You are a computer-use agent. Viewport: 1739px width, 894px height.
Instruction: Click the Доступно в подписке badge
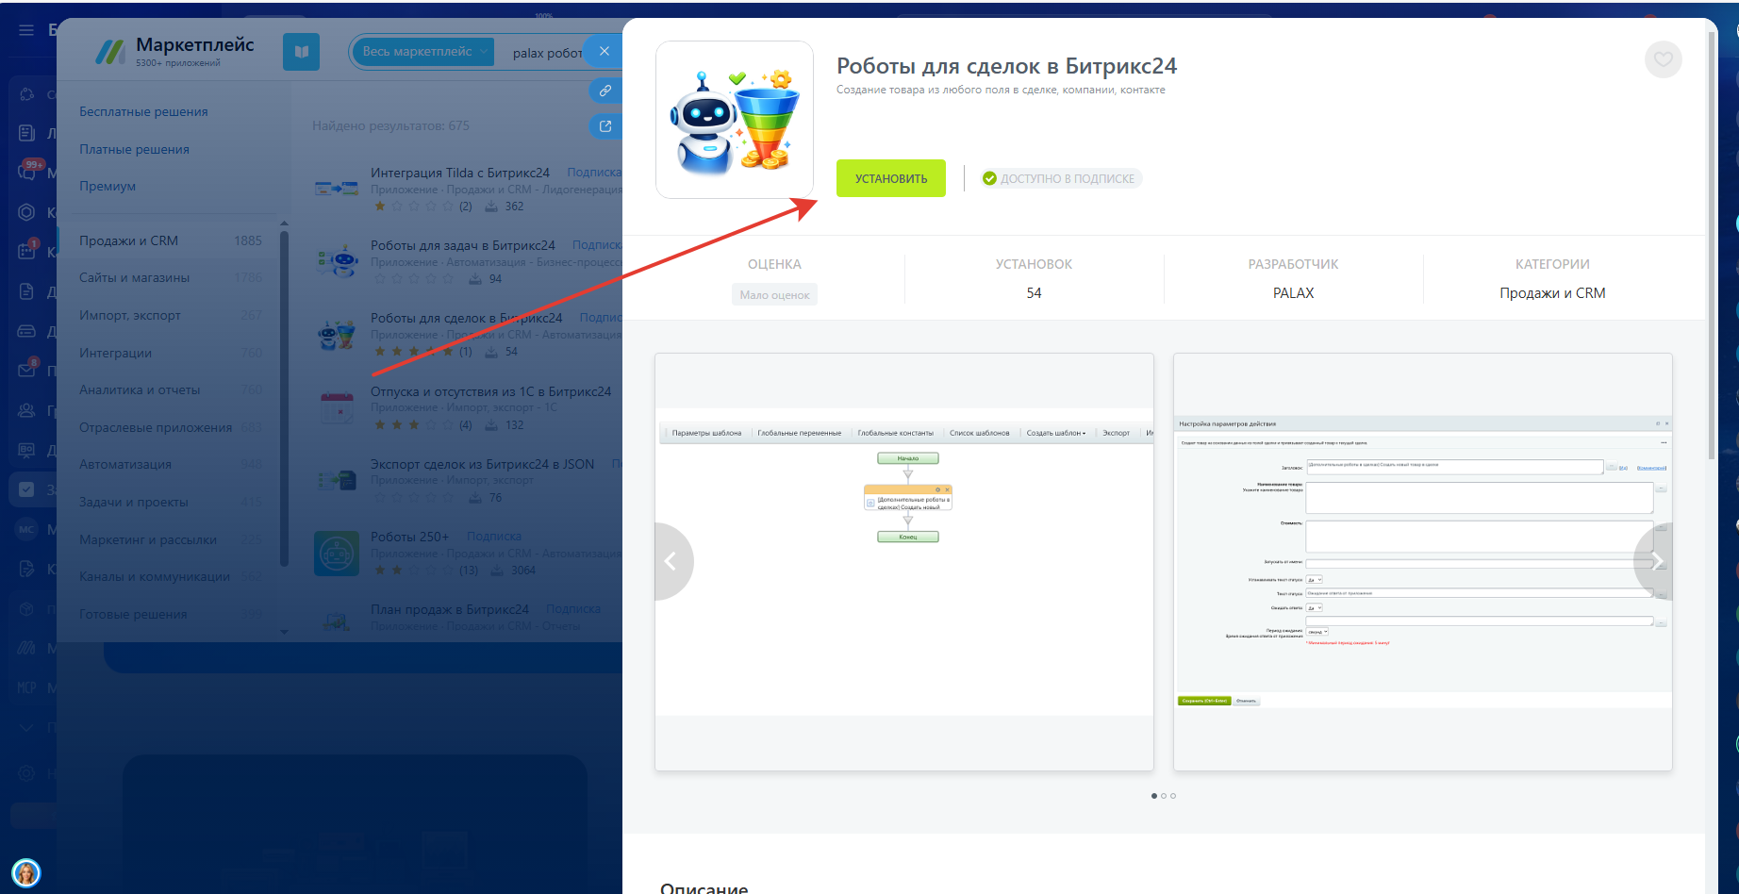pos(1060,178)
